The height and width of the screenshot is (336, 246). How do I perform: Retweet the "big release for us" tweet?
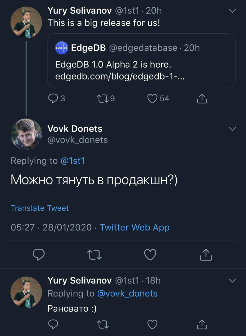102,99
